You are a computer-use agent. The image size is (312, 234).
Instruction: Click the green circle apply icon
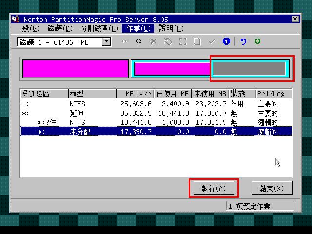tap(258, 41)
